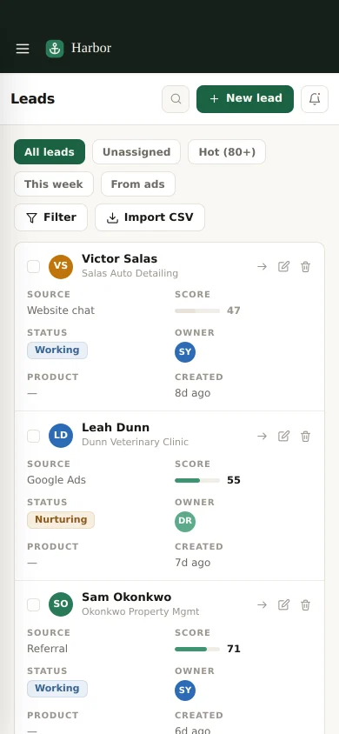Switch to the Unassigned tab
The height and width of the screenshot is (734, 339).
(136, 151)
